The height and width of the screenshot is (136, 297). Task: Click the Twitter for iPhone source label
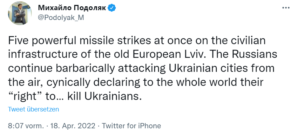(x=131, y=126)
